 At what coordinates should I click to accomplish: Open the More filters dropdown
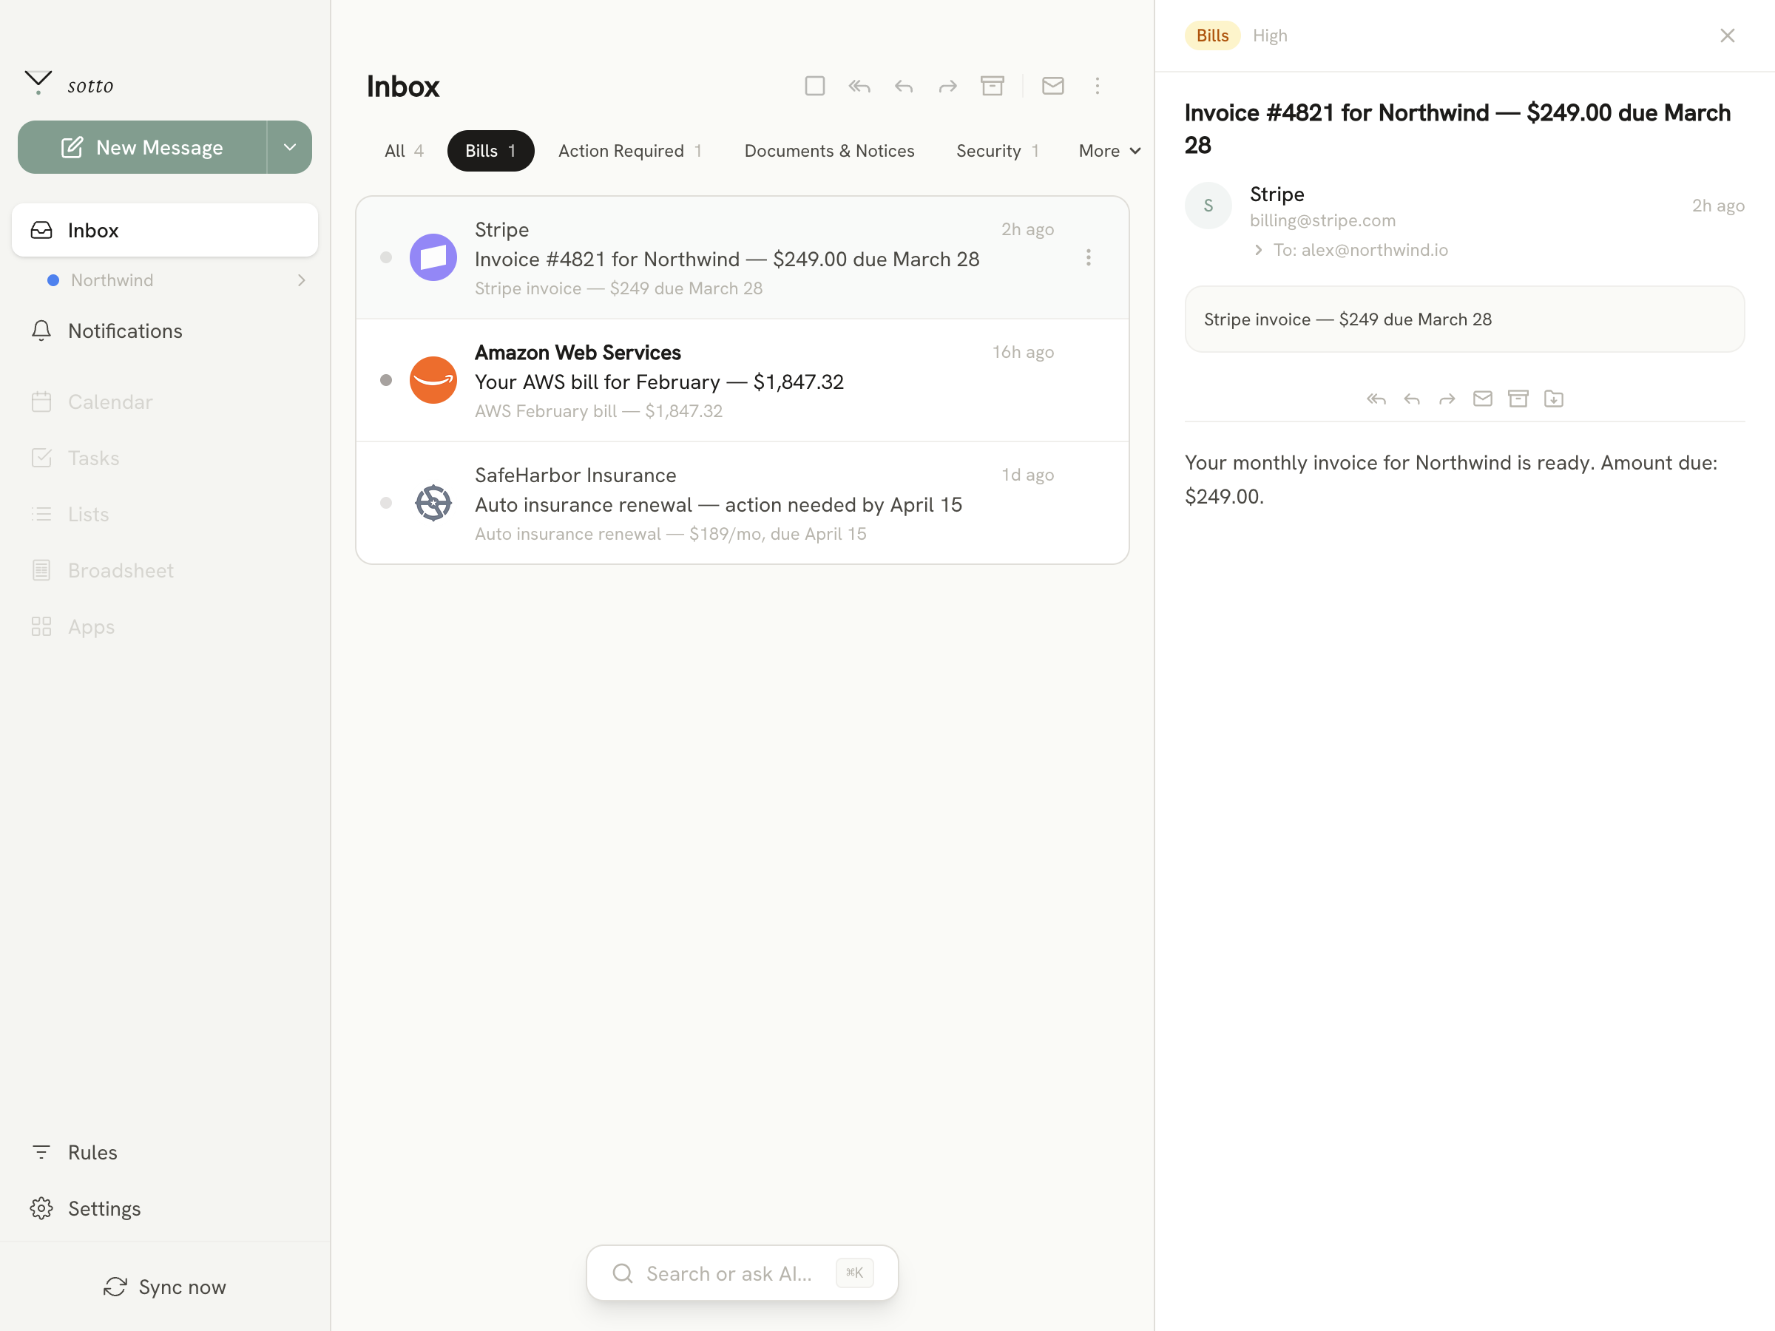(1109, 150)
